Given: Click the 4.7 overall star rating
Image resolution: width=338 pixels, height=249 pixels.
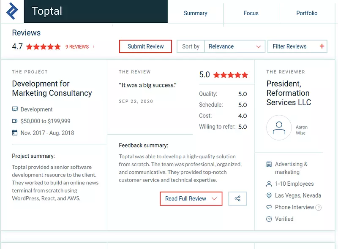Looking at the screenshot, I should [x=44, y=47].
